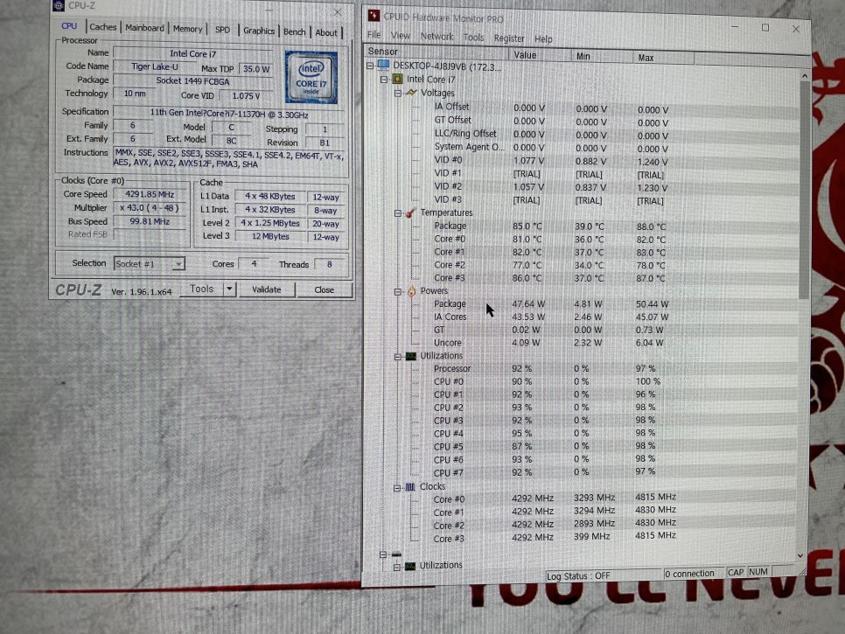The height and width of the screenshot is (634, 845).
Task: Click the Validate button
Action: pos(267,289)
